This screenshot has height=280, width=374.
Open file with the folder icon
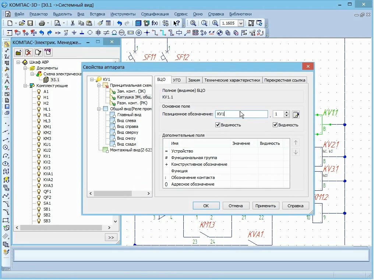point(22,23)
